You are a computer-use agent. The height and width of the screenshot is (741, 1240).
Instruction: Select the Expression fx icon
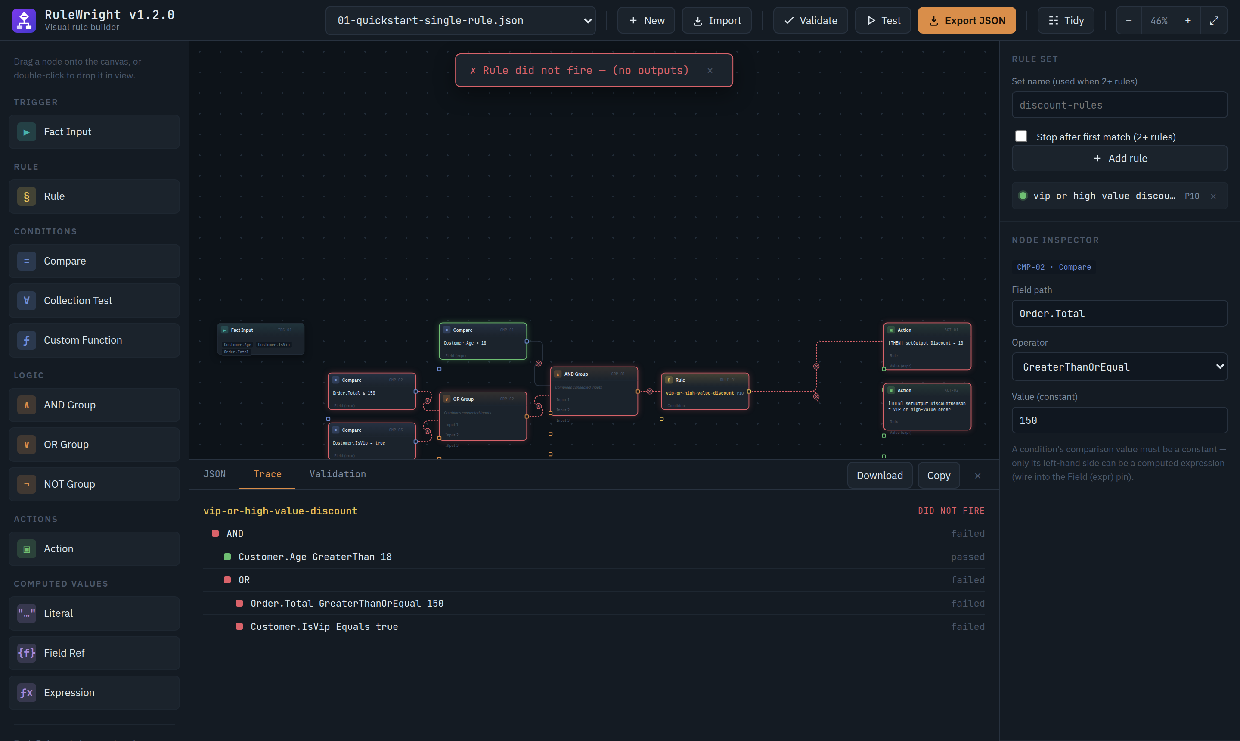point(26,693)
